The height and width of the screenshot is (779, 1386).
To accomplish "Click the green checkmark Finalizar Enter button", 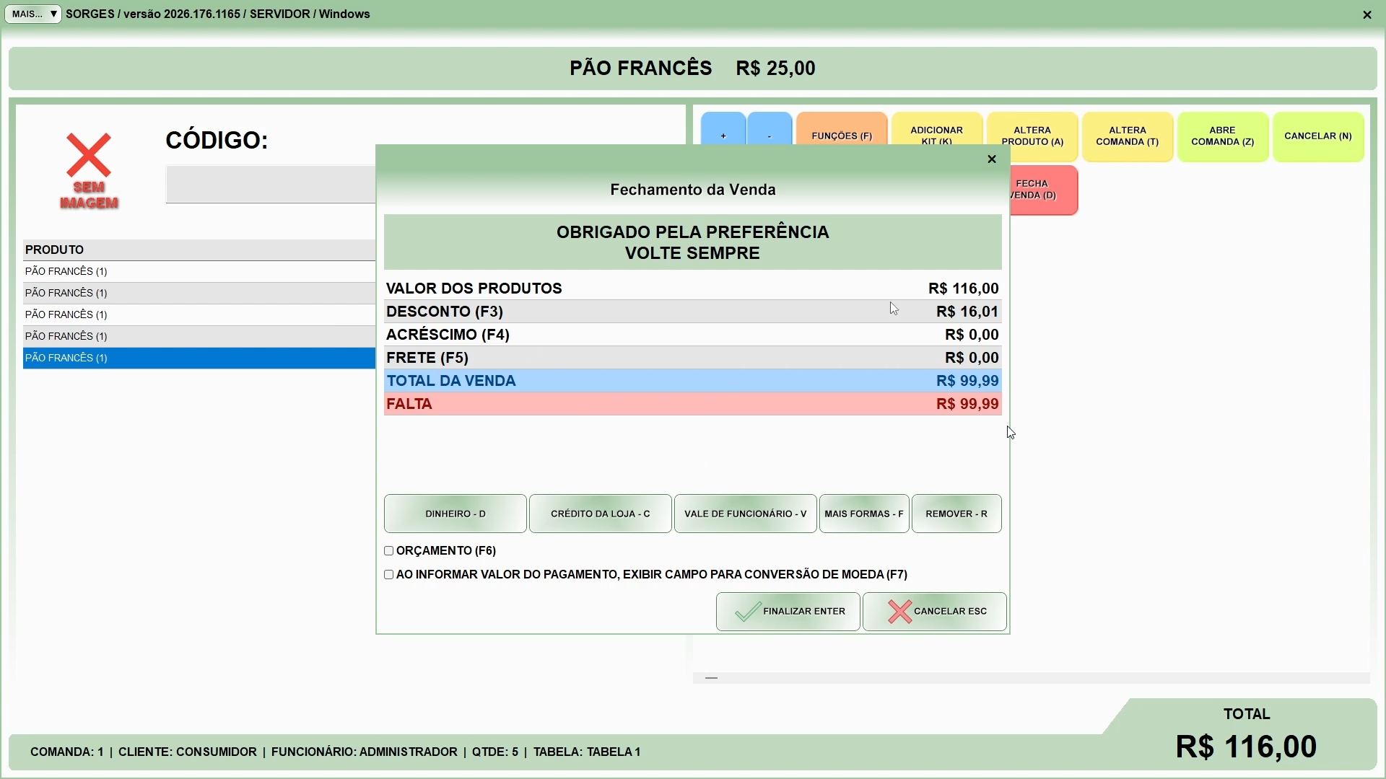I will pyautogui.click(x=788, y=612).
